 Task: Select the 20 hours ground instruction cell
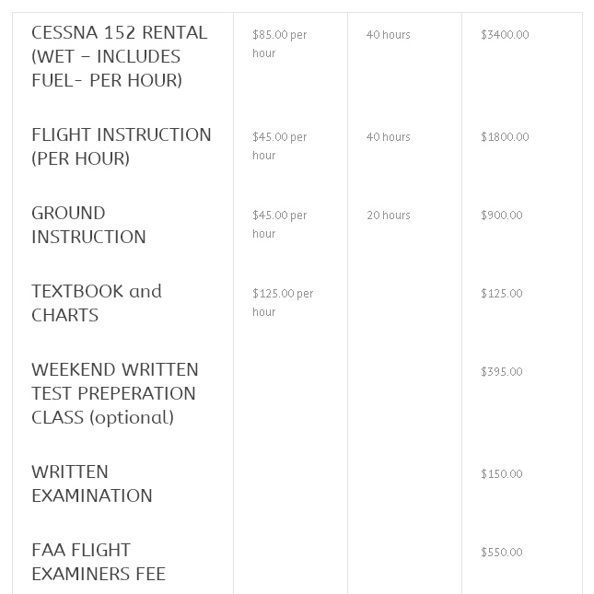tap(389, 215)
